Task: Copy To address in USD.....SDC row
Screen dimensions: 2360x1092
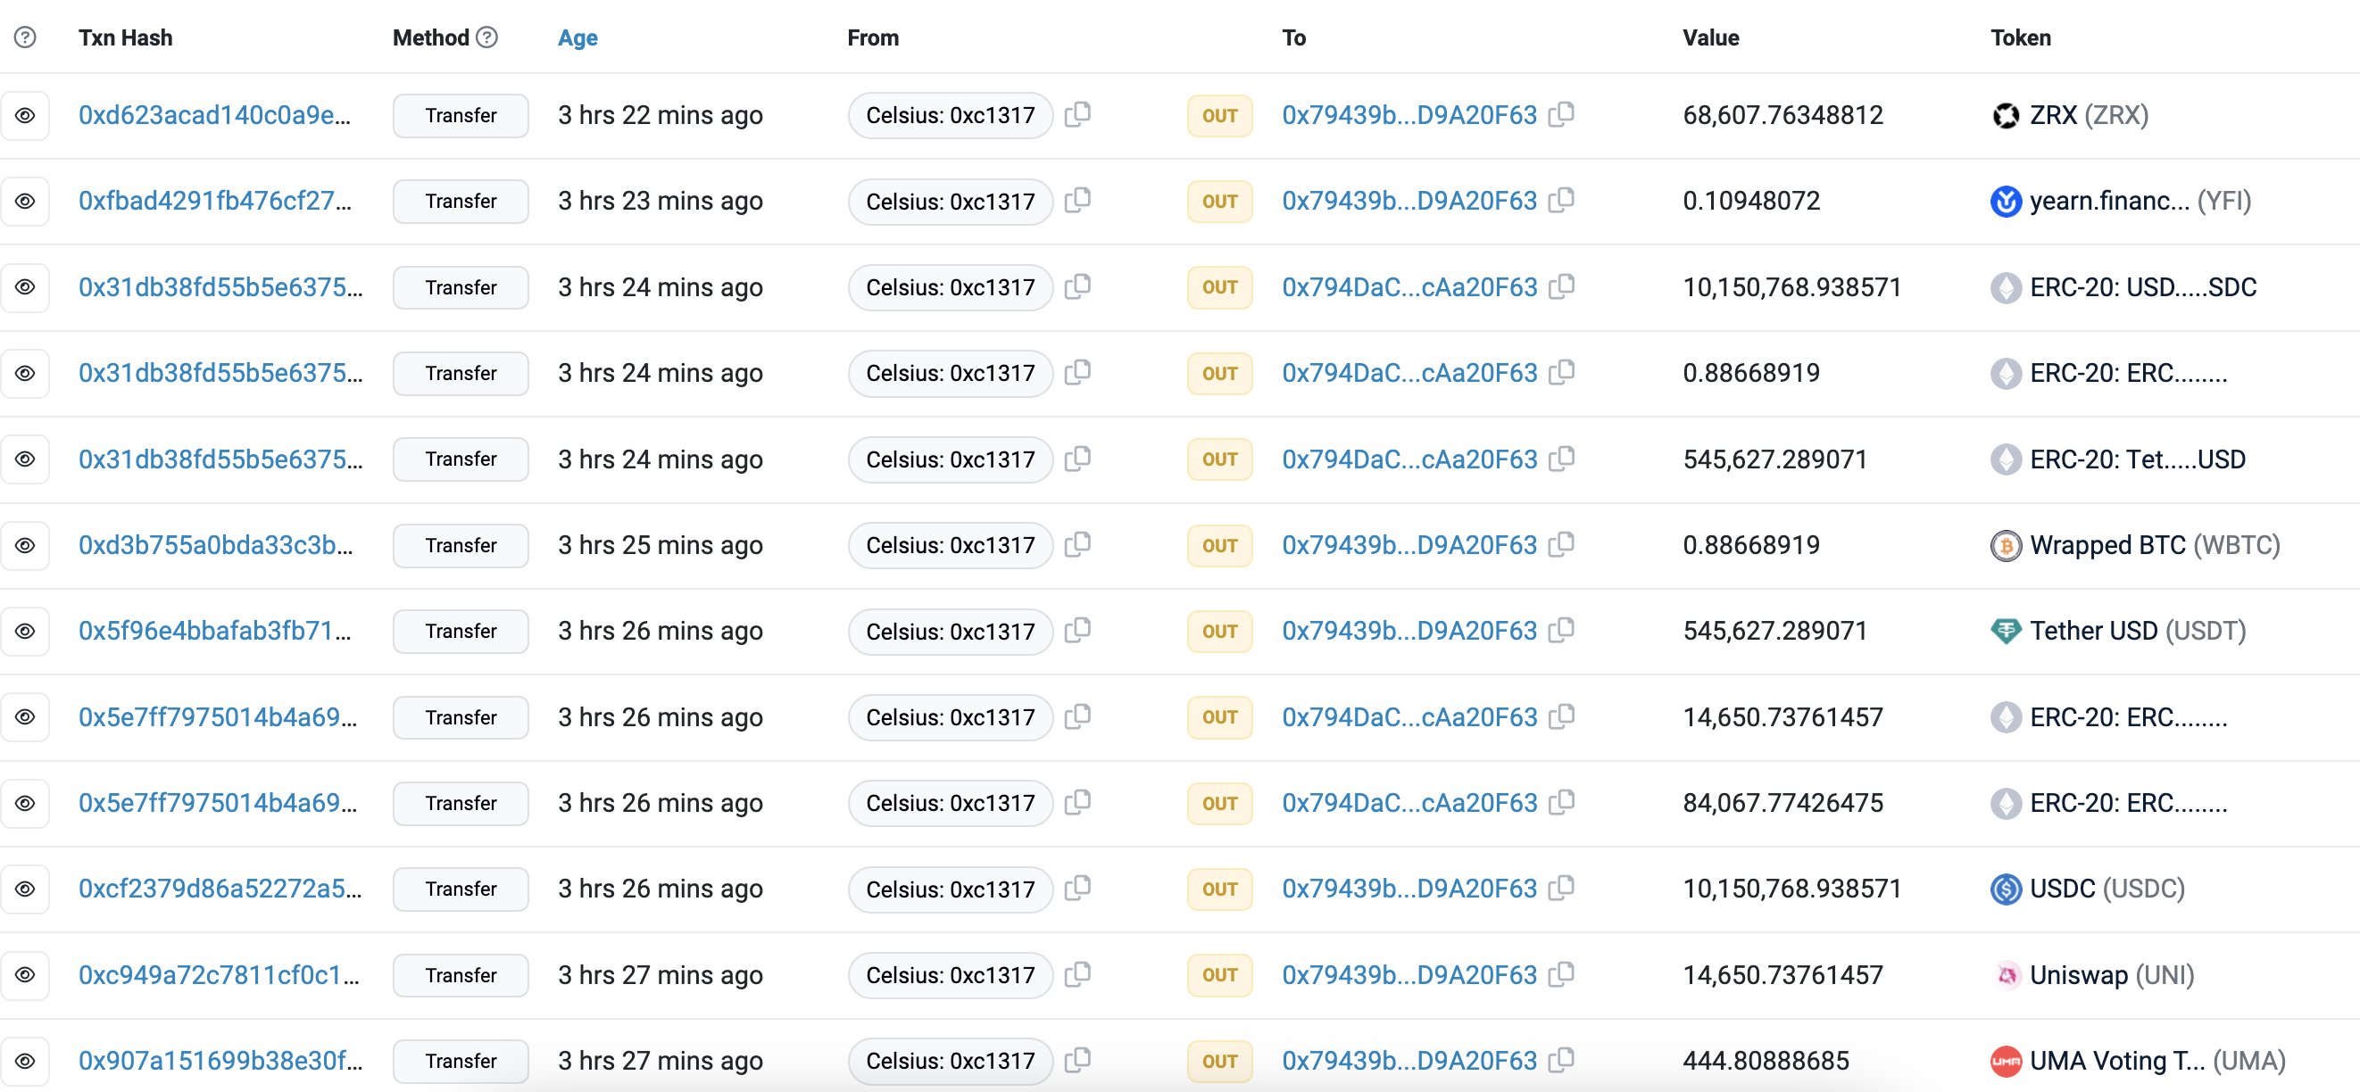Action: (1561, 286)
